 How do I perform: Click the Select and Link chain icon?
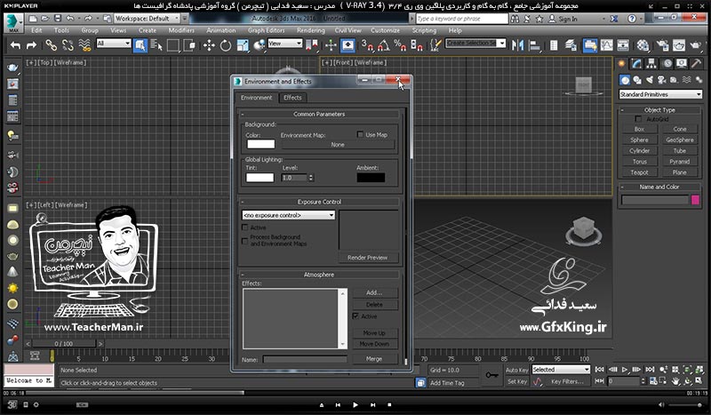[x=51, y=45]
